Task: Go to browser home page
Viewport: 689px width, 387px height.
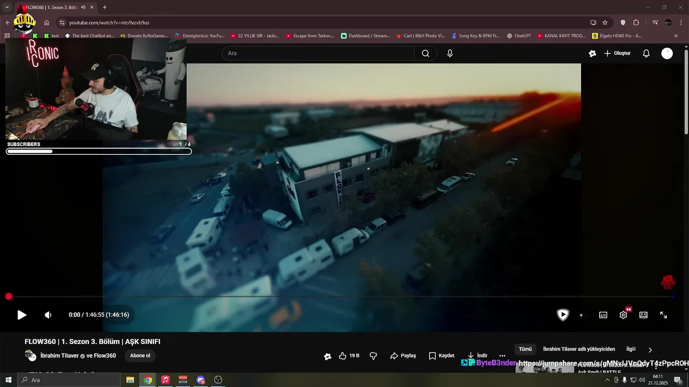Action: [x=47, y=23]
